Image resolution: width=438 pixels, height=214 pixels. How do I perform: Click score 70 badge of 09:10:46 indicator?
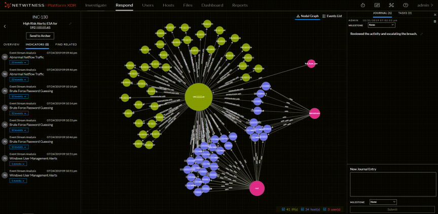click(x=5, y=142)
